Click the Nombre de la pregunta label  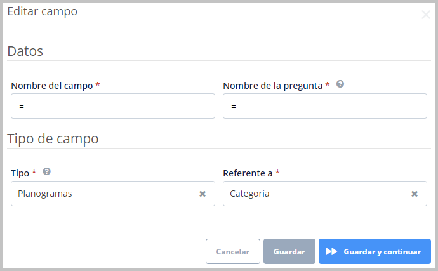click(272, 86)
